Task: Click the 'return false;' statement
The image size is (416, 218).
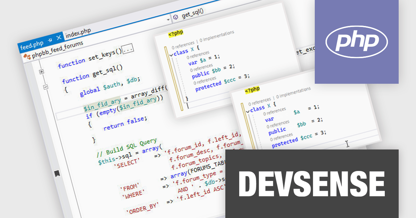Action: pyautogui.click(x=125, y=123)
